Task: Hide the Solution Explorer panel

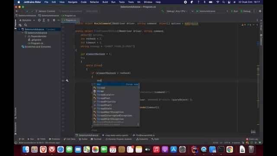Action: 58,20
